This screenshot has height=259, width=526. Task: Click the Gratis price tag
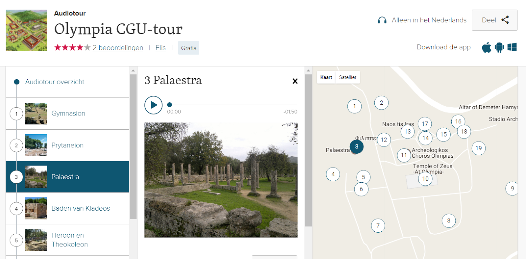pyautogui.click(x=189, y=48)
